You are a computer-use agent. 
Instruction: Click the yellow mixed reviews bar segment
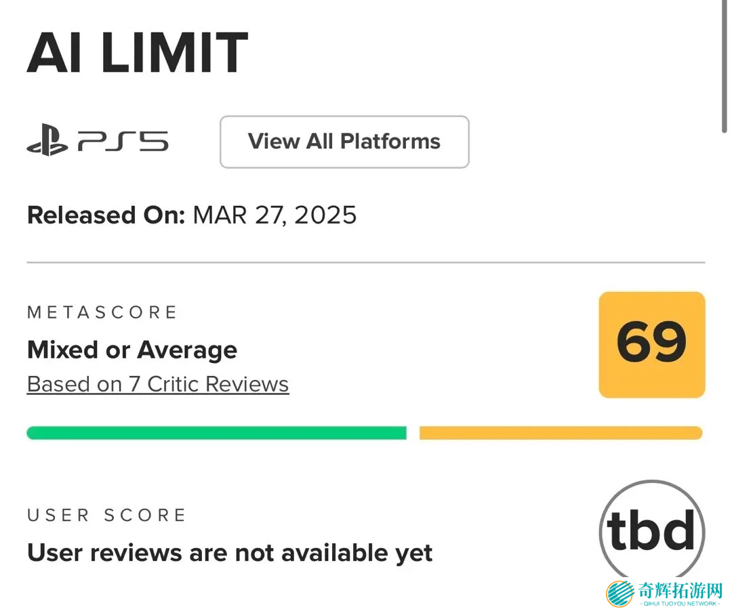[561, 433]
